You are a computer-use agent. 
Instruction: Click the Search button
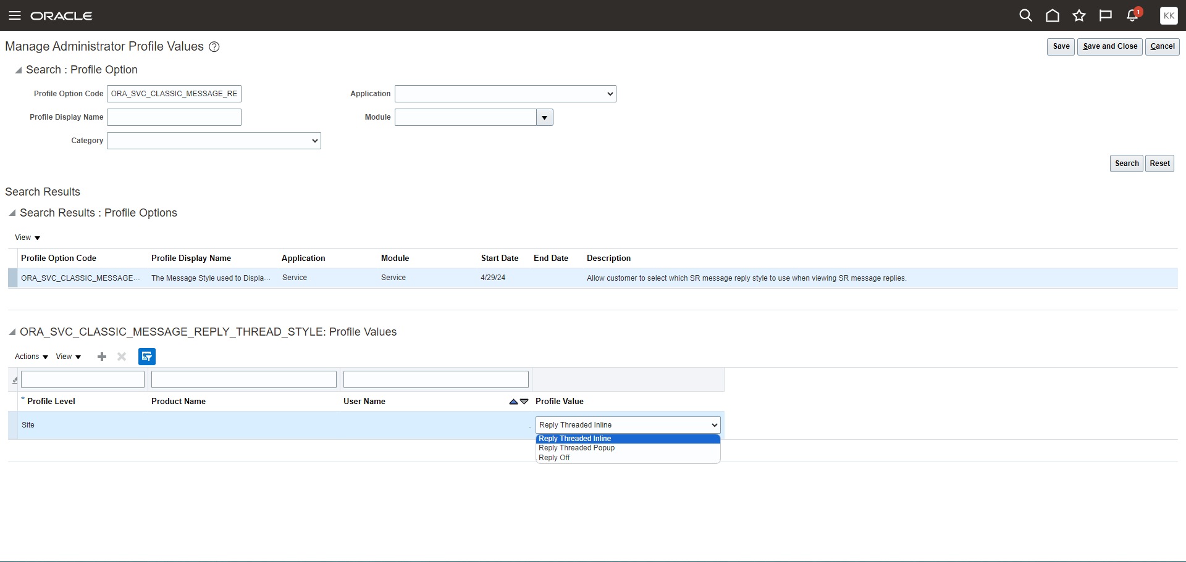(x=1127, y=163)
